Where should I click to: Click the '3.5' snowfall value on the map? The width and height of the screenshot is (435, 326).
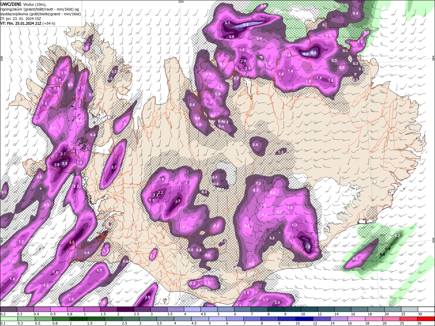pos(65,163)
